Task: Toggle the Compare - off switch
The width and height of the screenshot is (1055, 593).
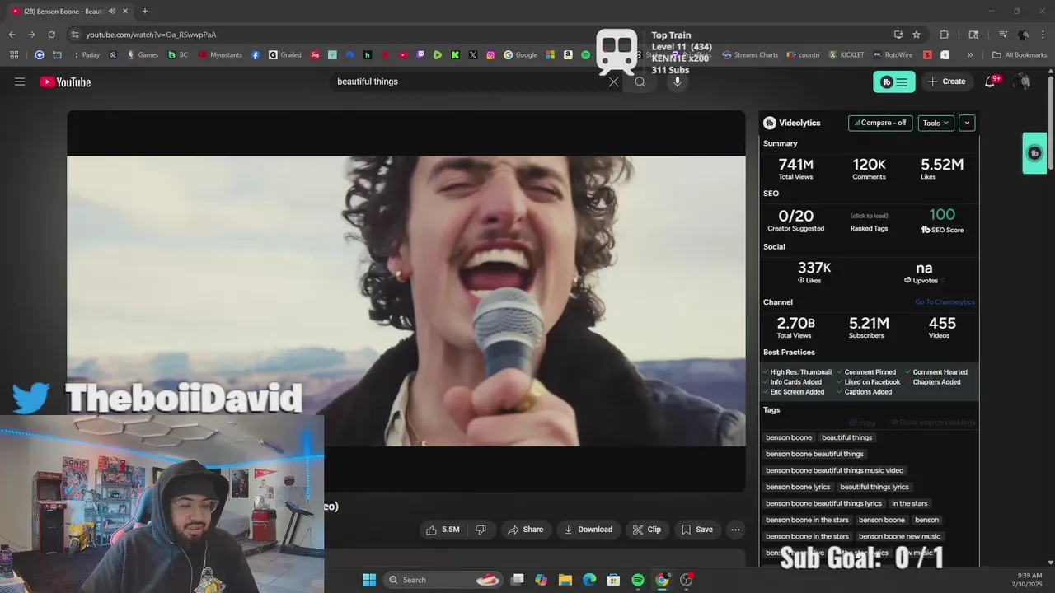Action: 880,123
